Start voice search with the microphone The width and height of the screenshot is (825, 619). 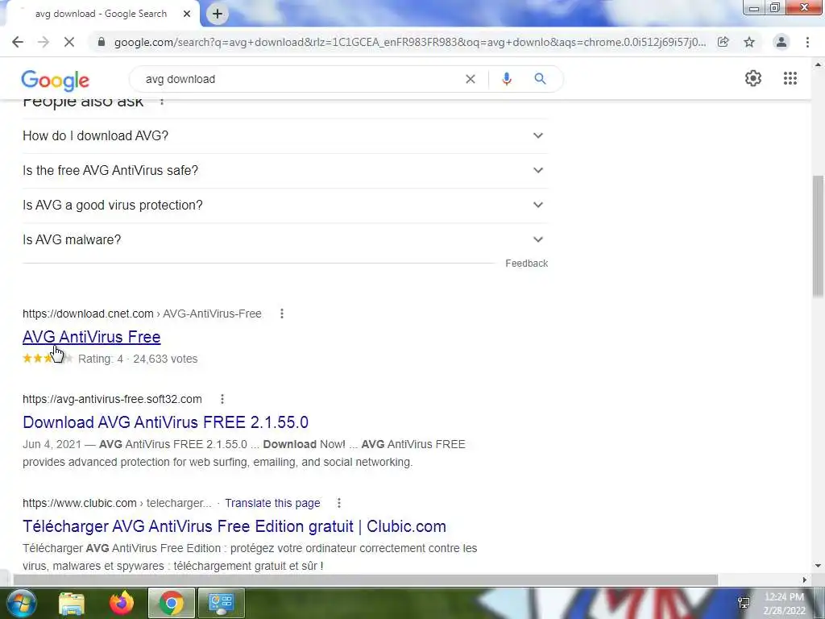[507, 79]
